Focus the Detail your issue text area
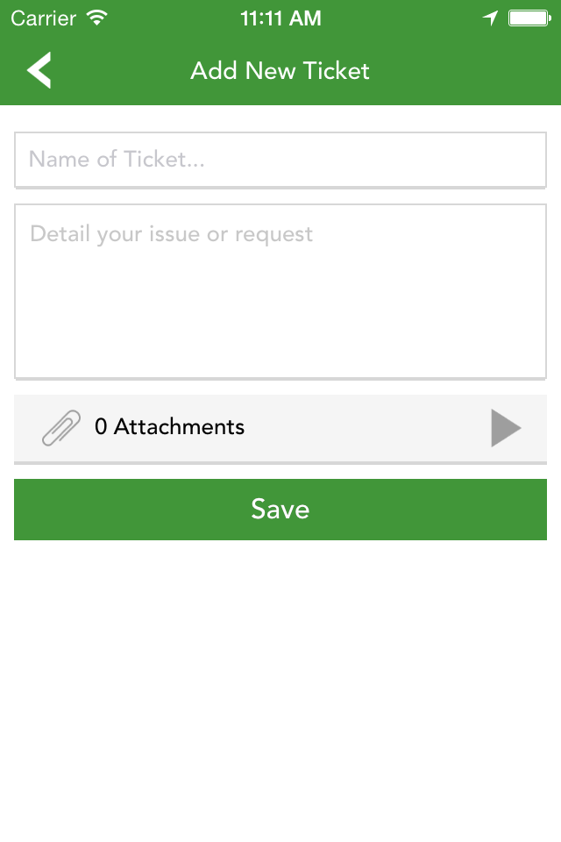The height and width of the screenshot is (842, 561). click(280, 291)
